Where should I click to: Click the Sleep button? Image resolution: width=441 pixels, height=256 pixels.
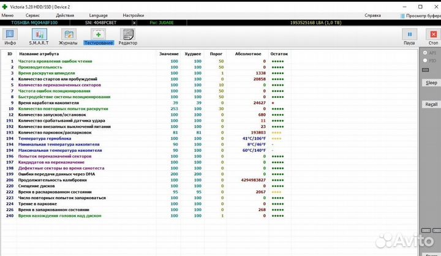tap(431, 83)
